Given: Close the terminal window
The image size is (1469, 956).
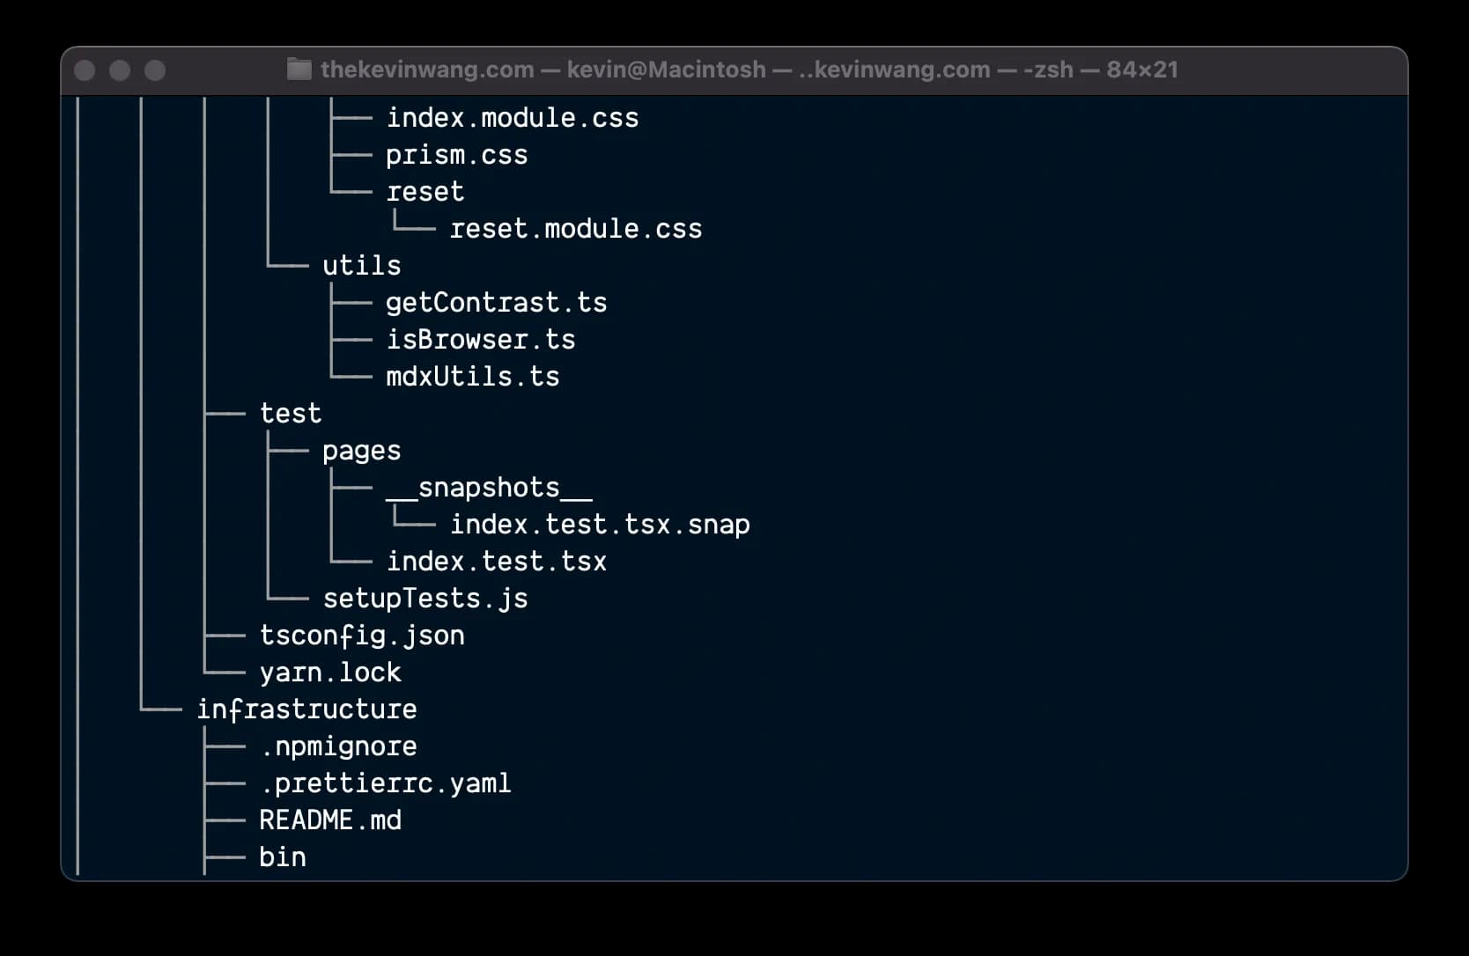Looking at the screenshot, I should (x=85, y=70).
